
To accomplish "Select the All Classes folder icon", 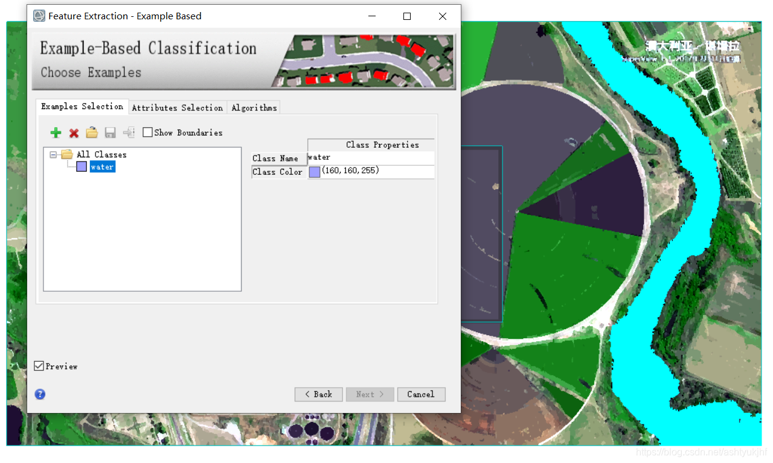I will tap(67, 155).
